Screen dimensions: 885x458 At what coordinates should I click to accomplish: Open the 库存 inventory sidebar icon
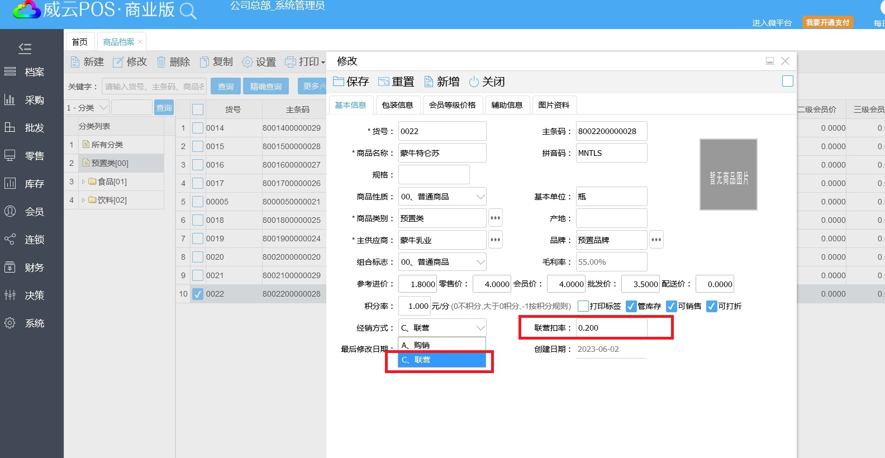[x=10, y=183]
